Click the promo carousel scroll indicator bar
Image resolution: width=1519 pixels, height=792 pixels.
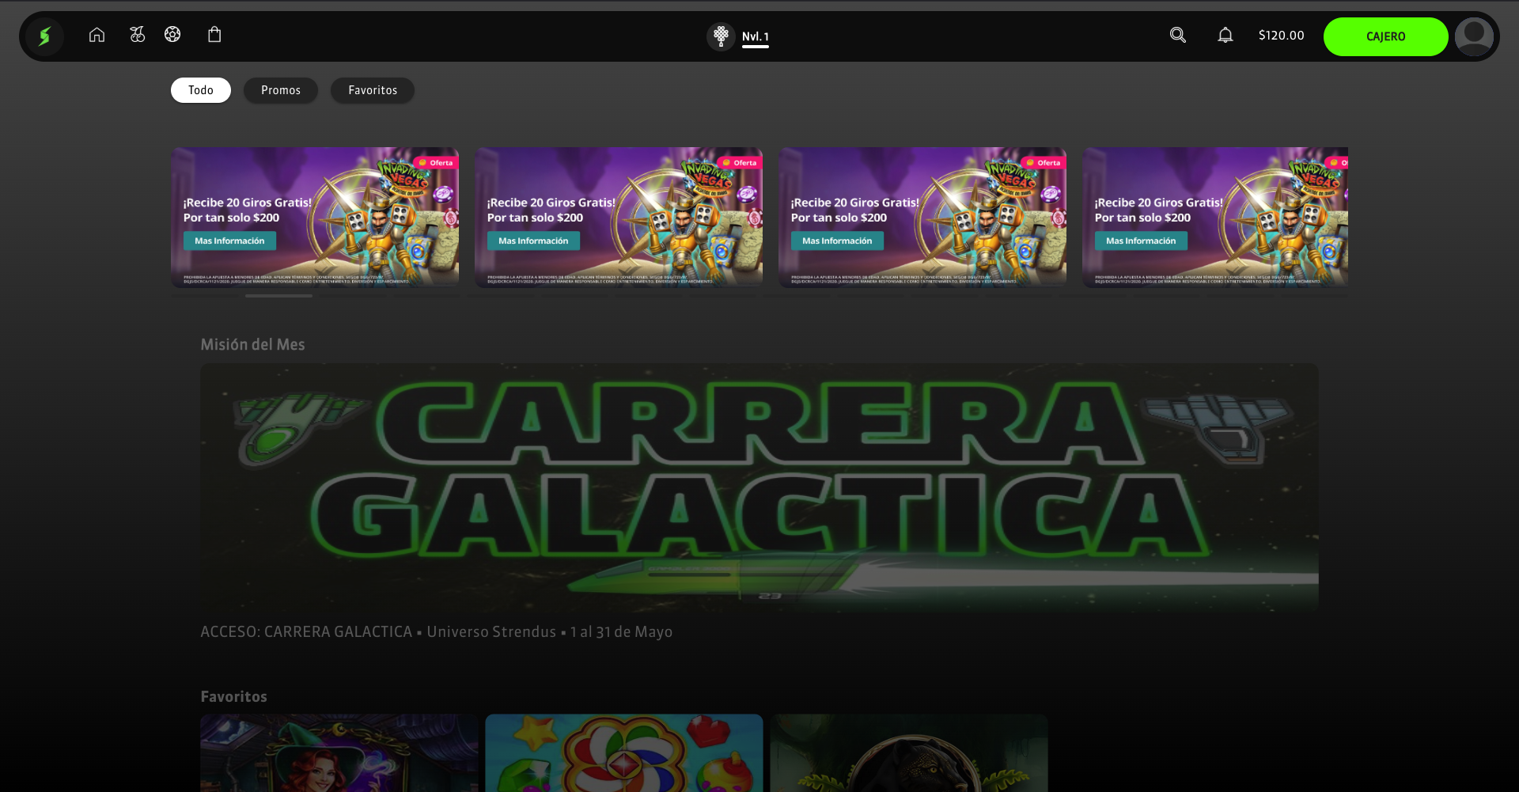[278, 296]
